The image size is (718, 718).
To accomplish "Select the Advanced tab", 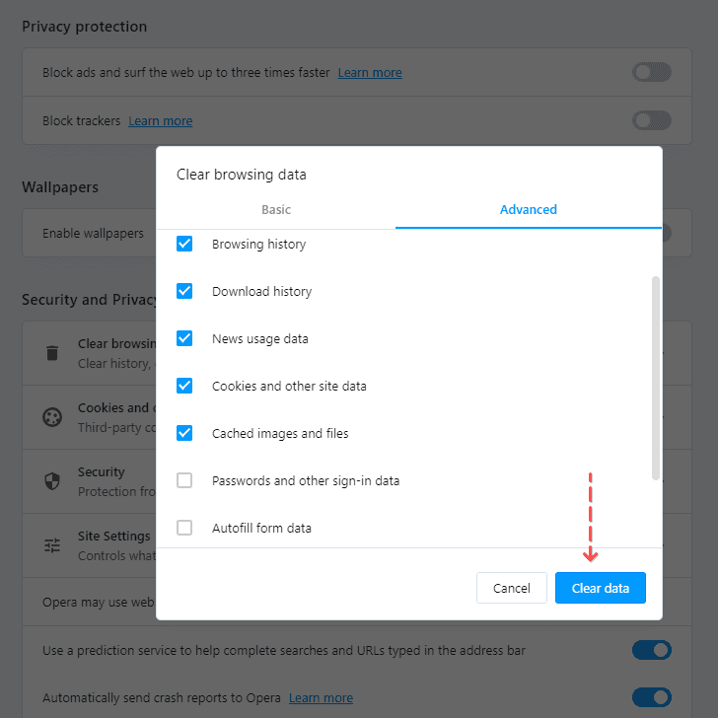I will click(529, 209).
